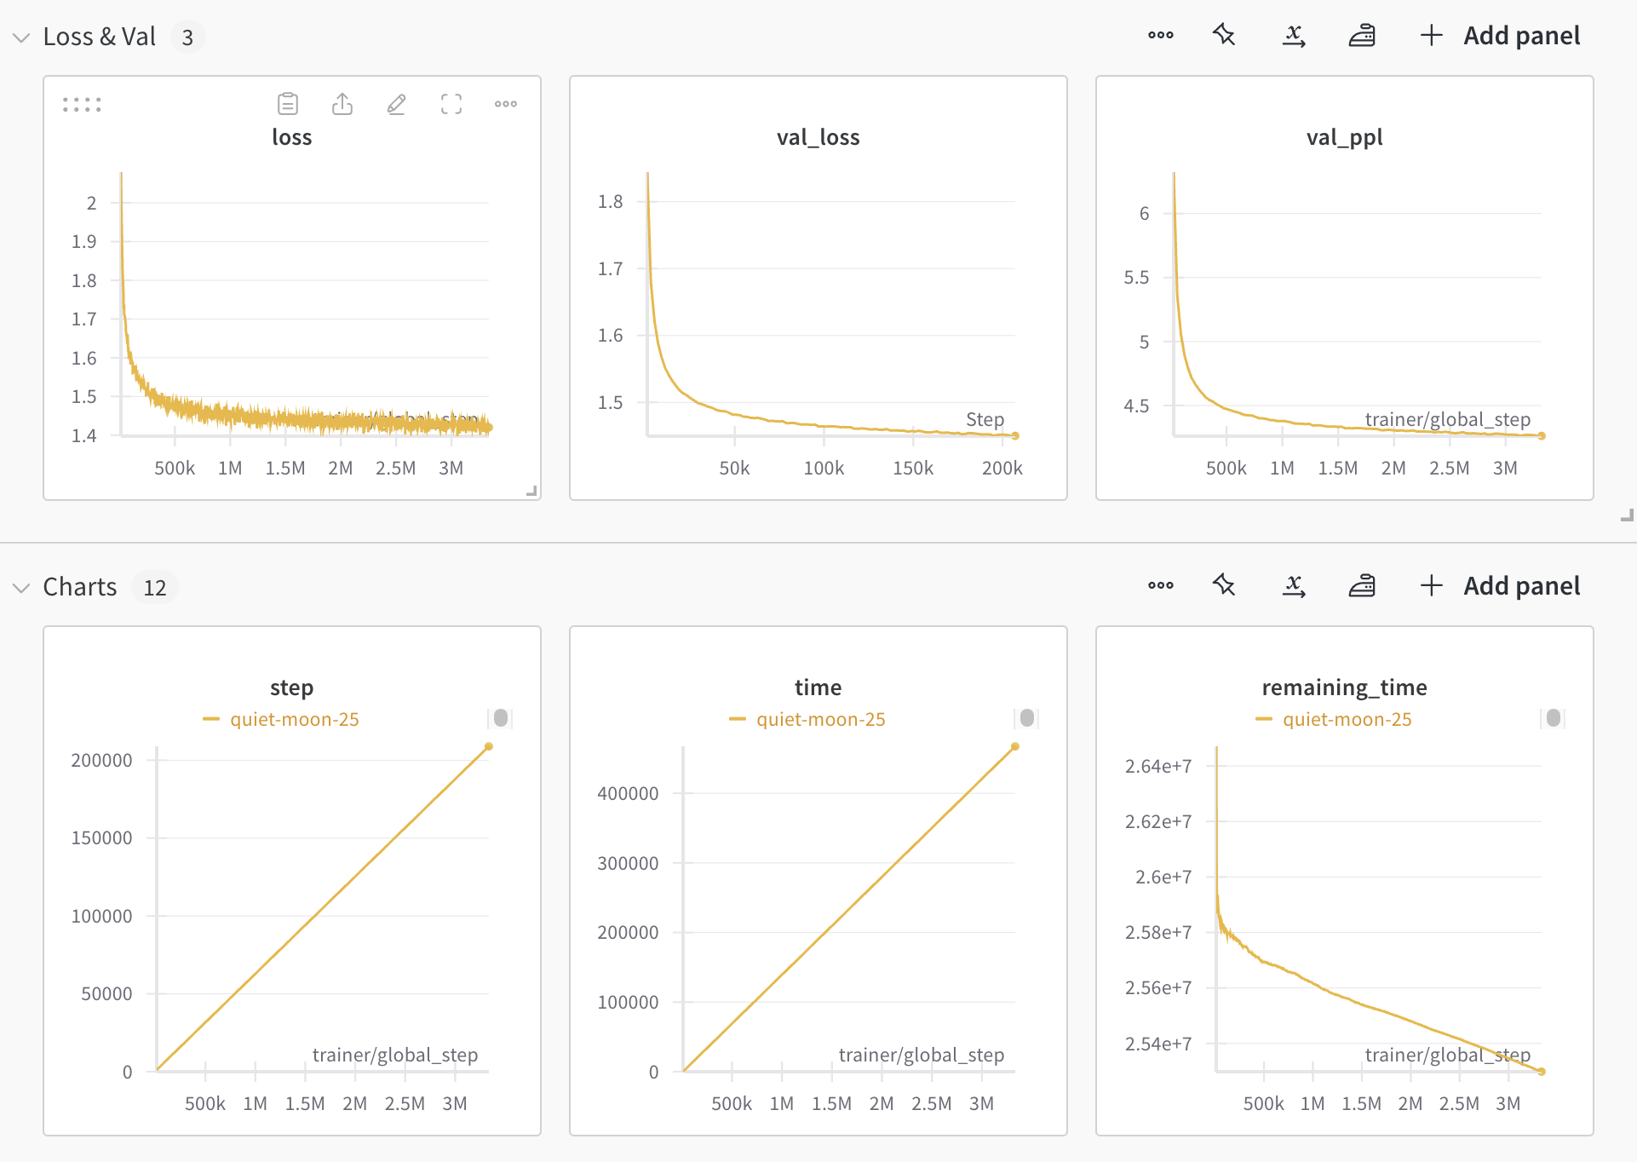The image size is (1637, 1162).
Task: Add panel to Loss & Val section
Action: coord(1500,36)
